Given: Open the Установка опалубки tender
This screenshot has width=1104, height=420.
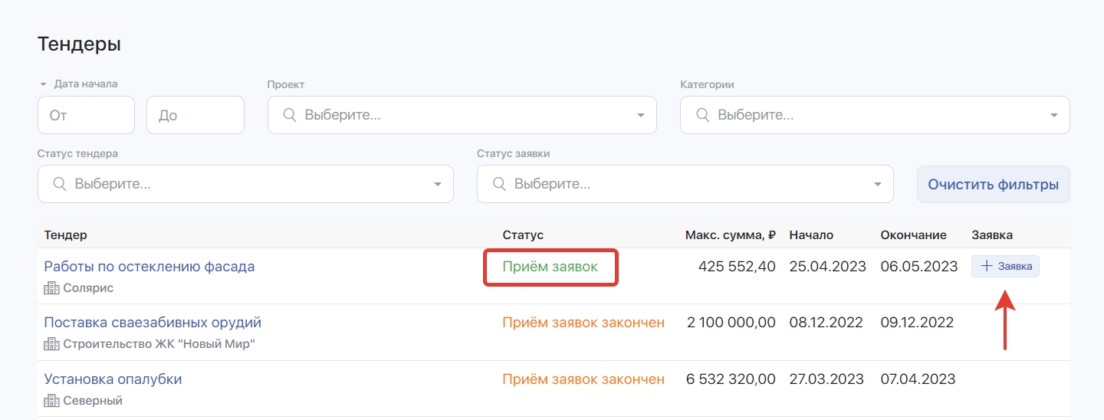Looking at the screenshot, I should (113, 379).
